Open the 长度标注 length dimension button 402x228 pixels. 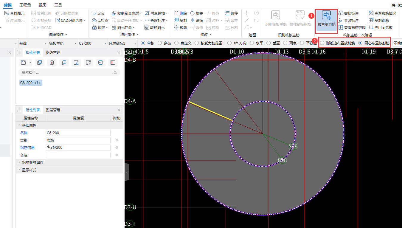coord(156,20)
